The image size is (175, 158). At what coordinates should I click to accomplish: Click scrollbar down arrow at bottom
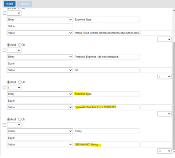(x=174, y=152)
